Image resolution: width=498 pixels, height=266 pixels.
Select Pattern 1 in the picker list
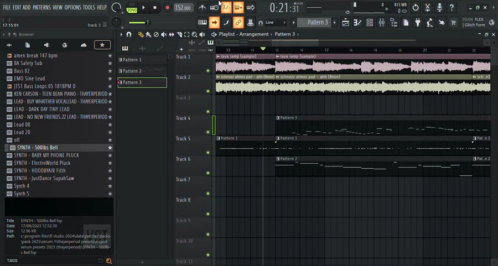[142, 60]
